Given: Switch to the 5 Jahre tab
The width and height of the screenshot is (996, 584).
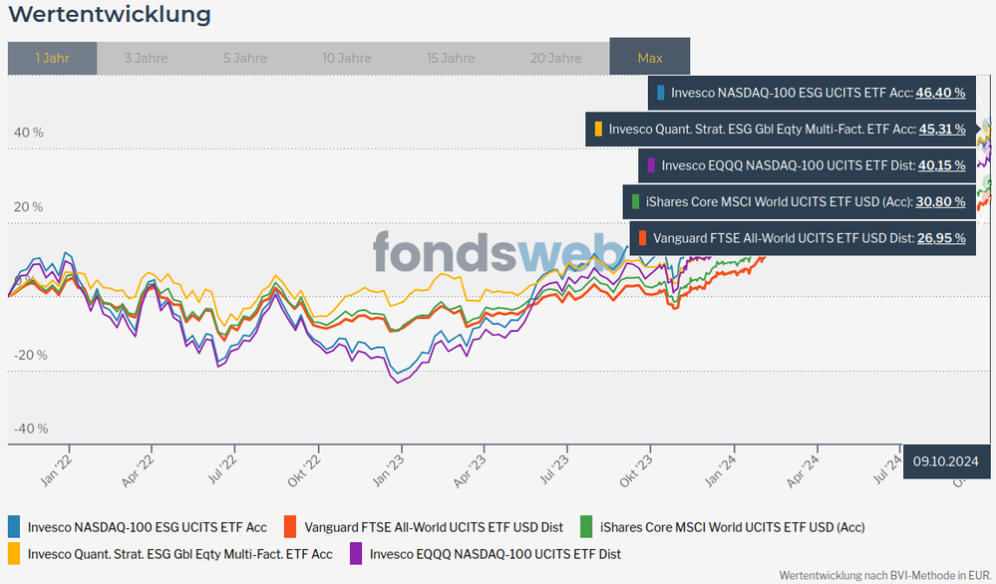Looking at the screenshot, I should (245, 58).
